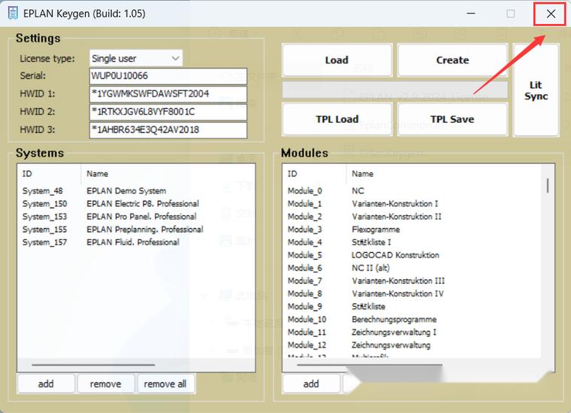Screen dimensions: 571x413
Task: Click the Name column header in Systems list
Action: tap(168, 174)
